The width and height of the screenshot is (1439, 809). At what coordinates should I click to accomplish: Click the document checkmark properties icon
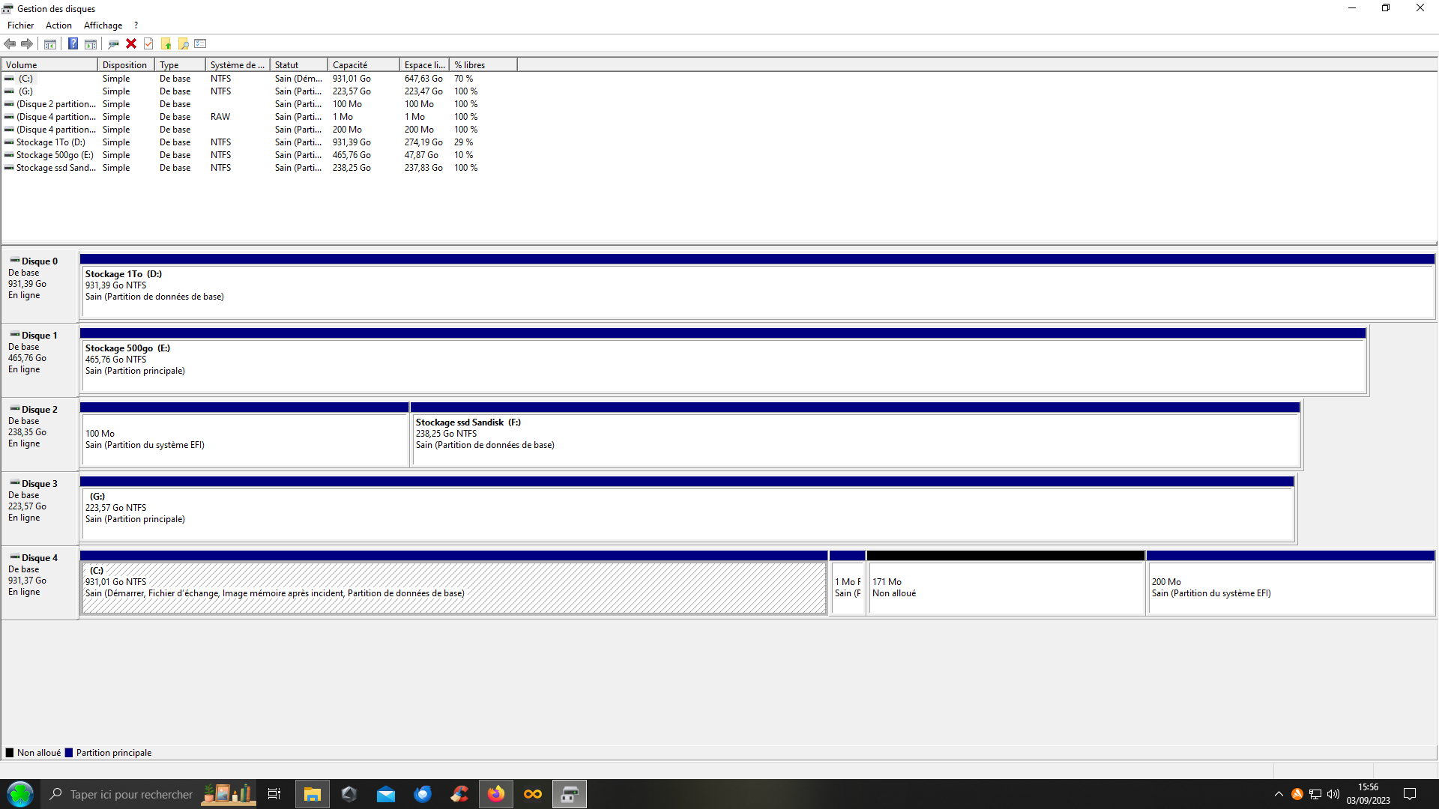148,43
